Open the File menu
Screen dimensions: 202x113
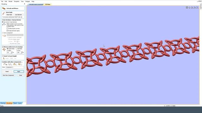tap(2, 1)
